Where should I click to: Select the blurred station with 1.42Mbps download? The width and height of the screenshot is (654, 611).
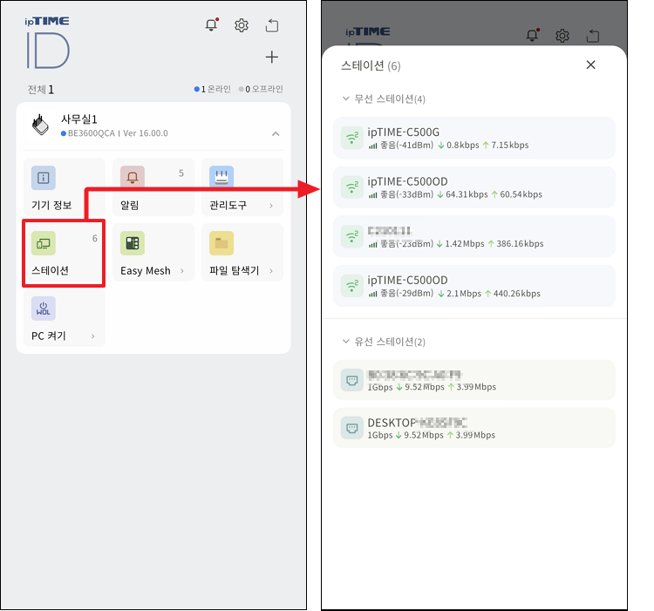coord(474,236)
